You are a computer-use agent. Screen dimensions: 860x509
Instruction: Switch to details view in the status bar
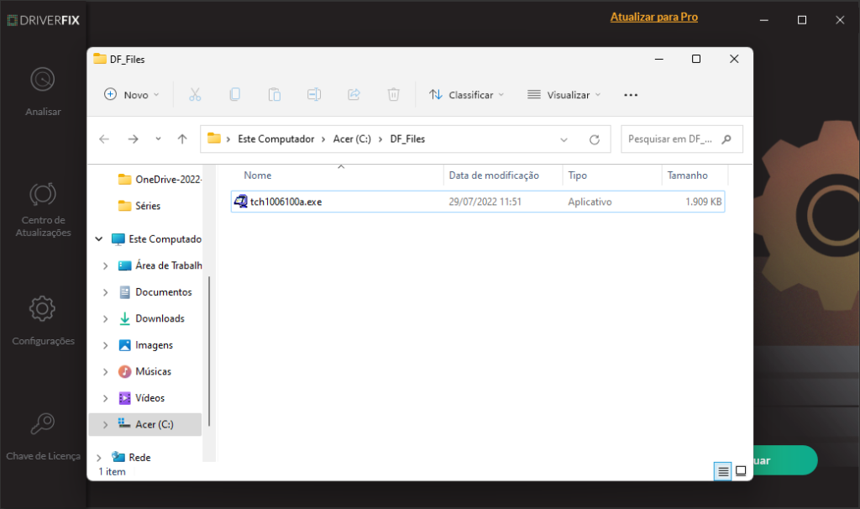click(x=722, y=471)
